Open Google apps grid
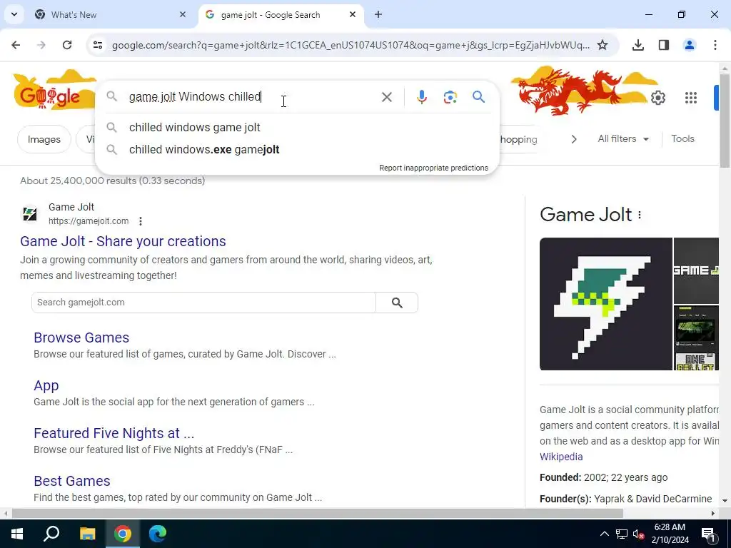The height and width of the screenshot is (548, 731). pyautogui.click(x=691, y=98)
